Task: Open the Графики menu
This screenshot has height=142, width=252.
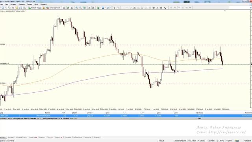Action: 22,4
